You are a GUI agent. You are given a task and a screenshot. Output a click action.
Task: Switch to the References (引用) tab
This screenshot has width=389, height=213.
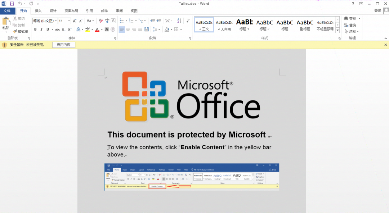[90, 11]
